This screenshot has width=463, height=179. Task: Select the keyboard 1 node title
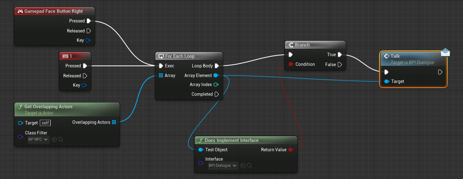[x=71, y=56]
